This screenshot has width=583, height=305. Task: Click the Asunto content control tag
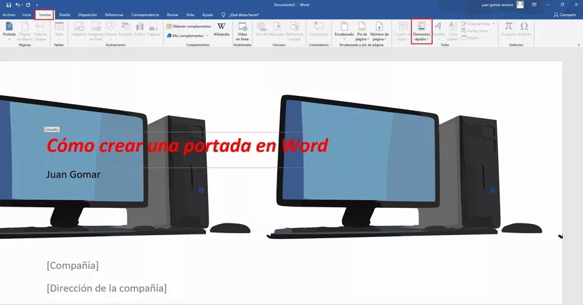52,130
